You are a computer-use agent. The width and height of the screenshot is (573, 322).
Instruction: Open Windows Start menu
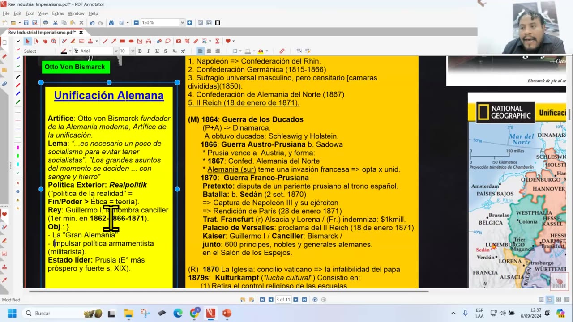12,313
